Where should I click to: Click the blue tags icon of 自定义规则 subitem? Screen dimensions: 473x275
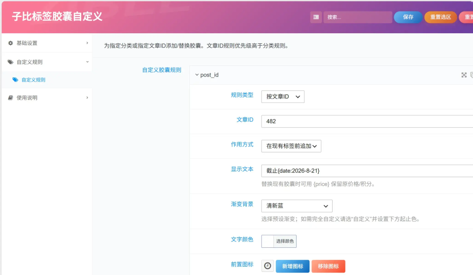tap(15, 80)
